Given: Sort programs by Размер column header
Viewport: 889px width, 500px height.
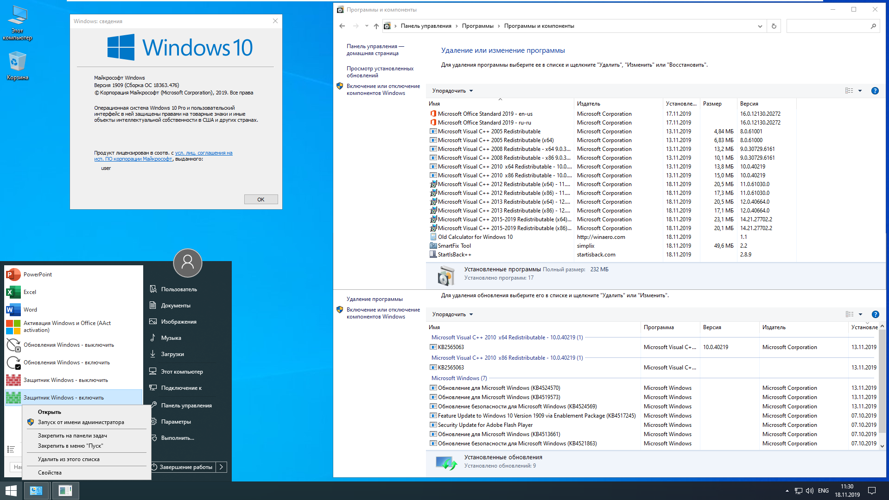Looking at the screenshot, I should pyautogui.click(x=718, y=104).
